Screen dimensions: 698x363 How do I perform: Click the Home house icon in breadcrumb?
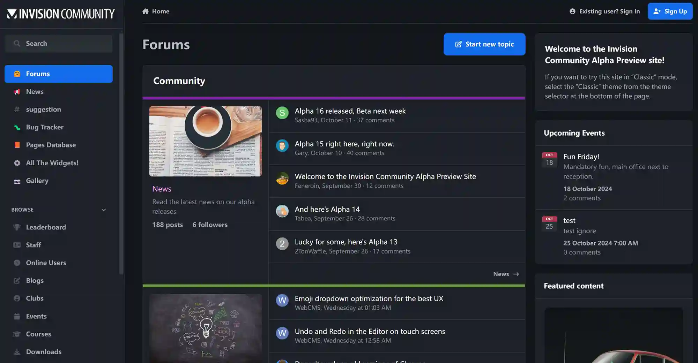tap(146, 11)
